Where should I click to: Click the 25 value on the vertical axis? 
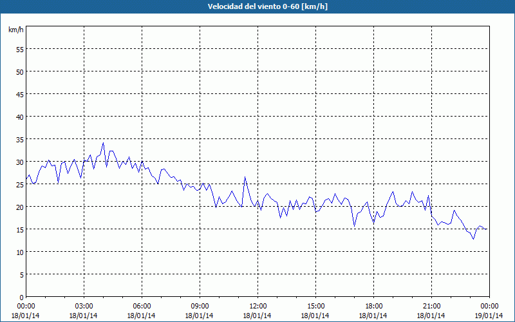click(20, 184)
